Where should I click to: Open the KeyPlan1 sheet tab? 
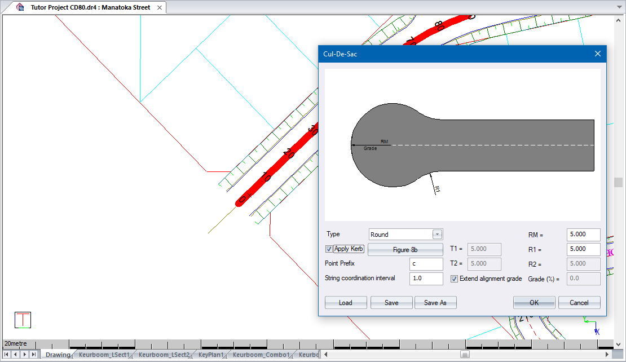coord(211,355)
